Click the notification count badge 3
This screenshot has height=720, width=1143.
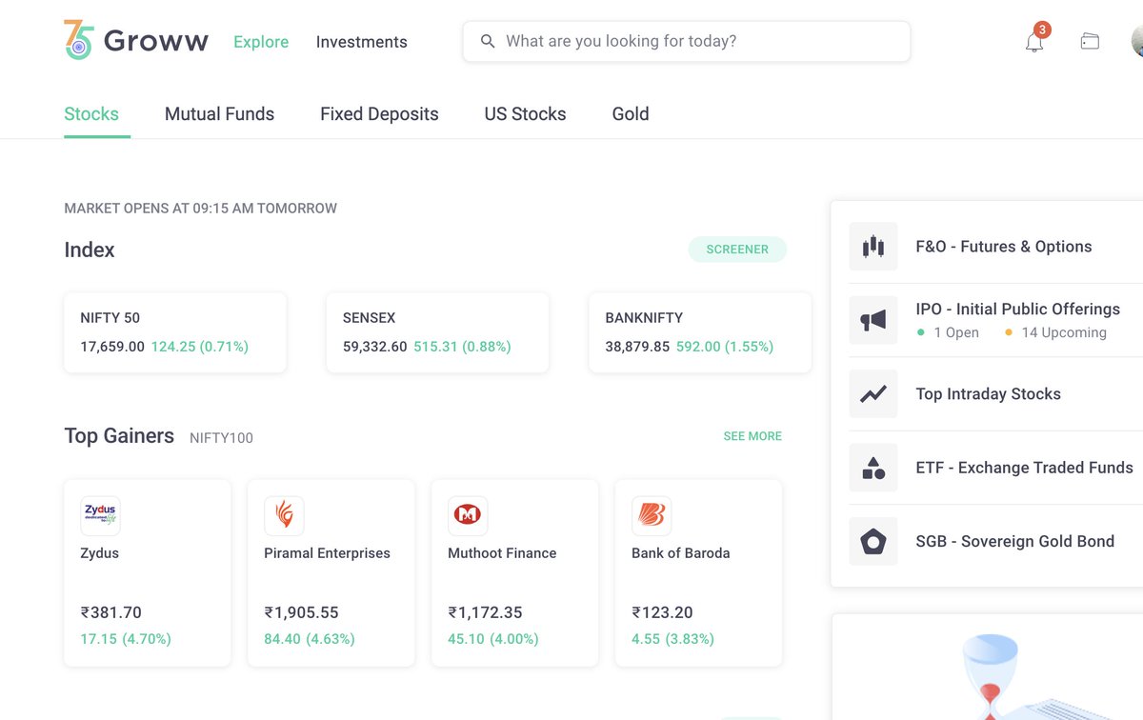[x=1042, y=30]
